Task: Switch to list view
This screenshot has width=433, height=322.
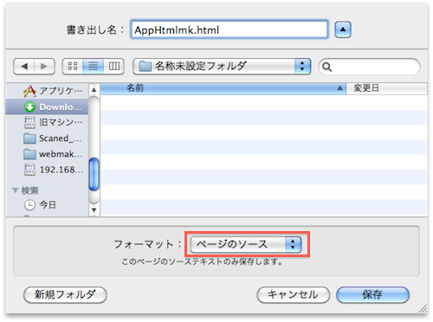Action: coord(93,67)
